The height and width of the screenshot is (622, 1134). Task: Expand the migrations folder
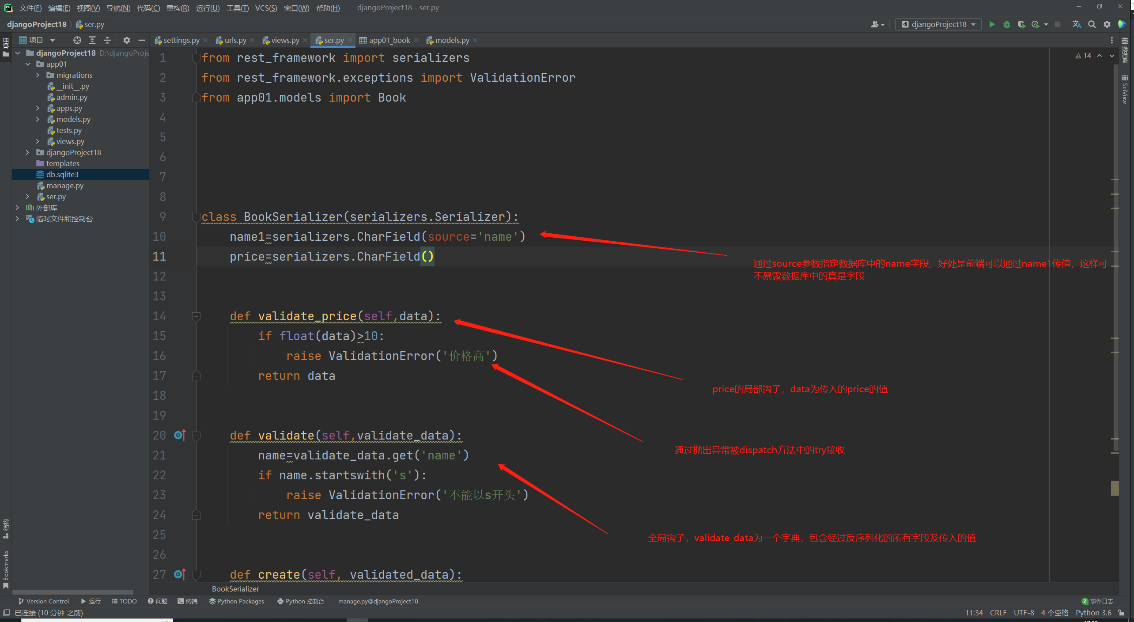tap(38, 75)
